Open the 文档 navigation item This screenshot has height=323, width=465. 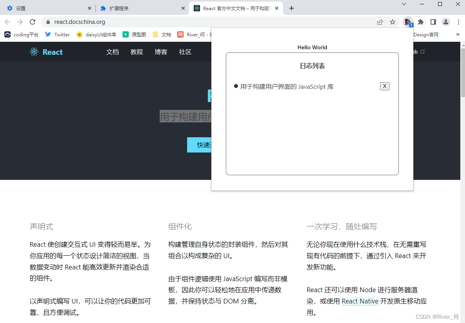(112, 52)
